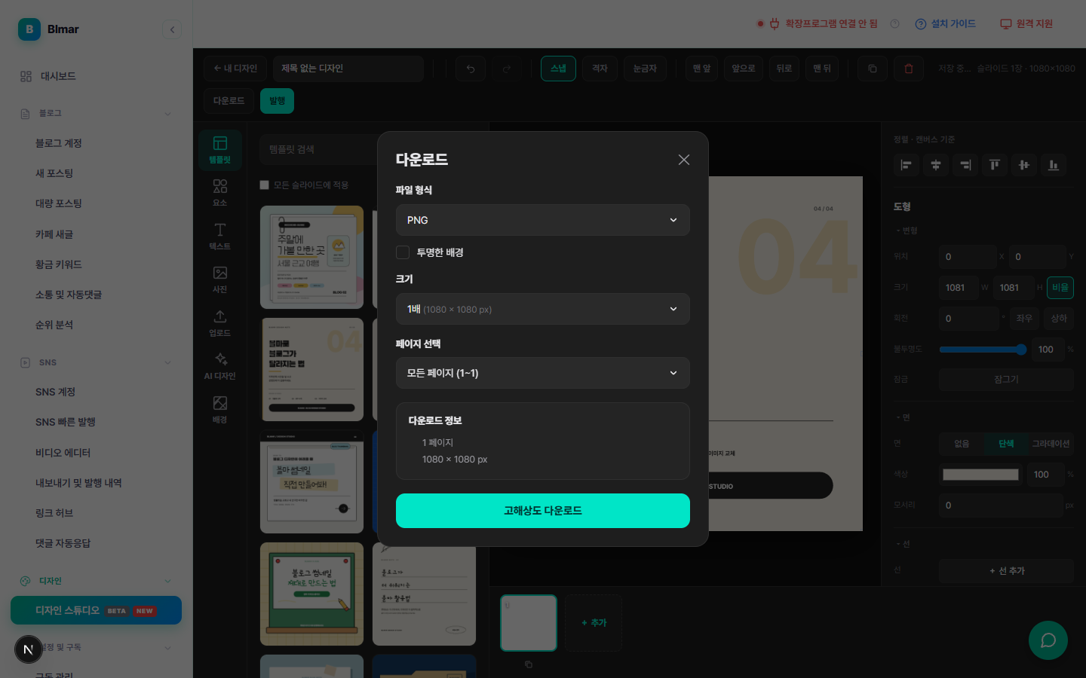Click the align left icon
The height and width of the screenshot is (678, 1086).
(x=907, y=165)
